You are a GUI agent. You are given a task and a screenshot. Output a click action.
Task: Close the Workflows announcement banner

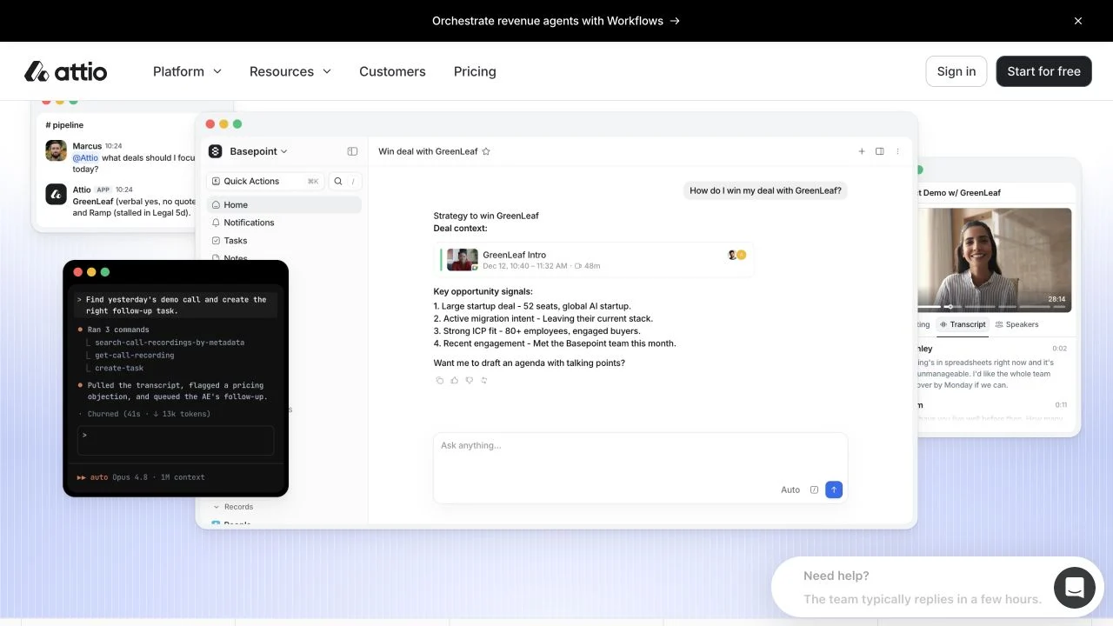(x=1078, y=21)
